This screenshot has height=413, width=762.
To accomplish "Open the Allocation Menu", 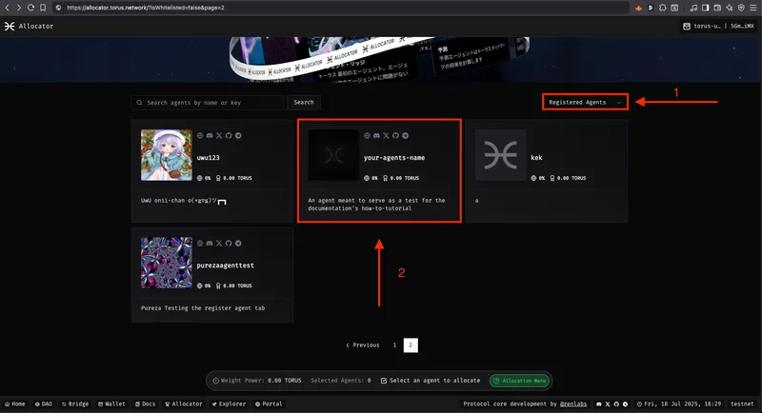I will coord(519,381).
